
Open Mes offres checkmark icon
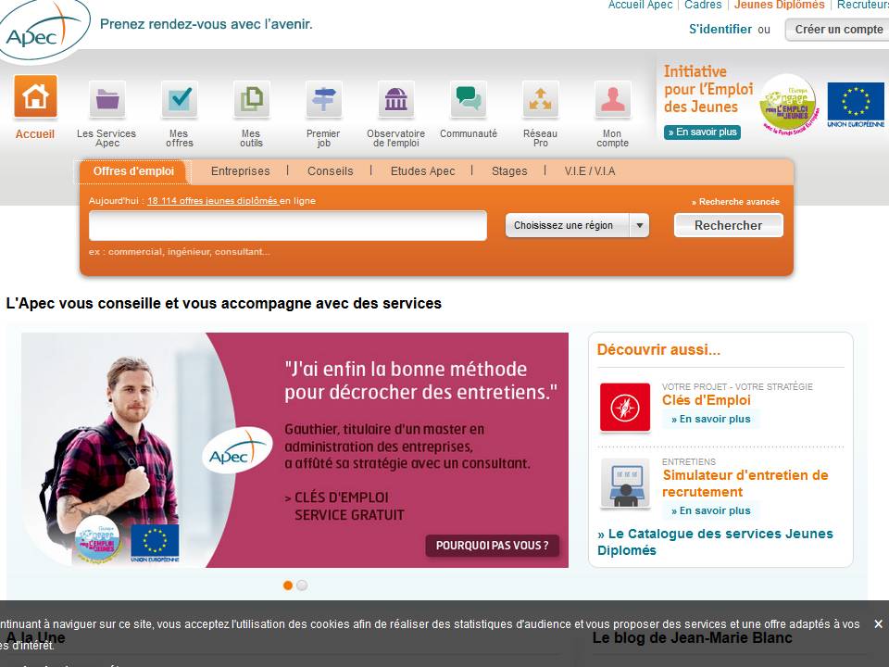click(180, 99)
